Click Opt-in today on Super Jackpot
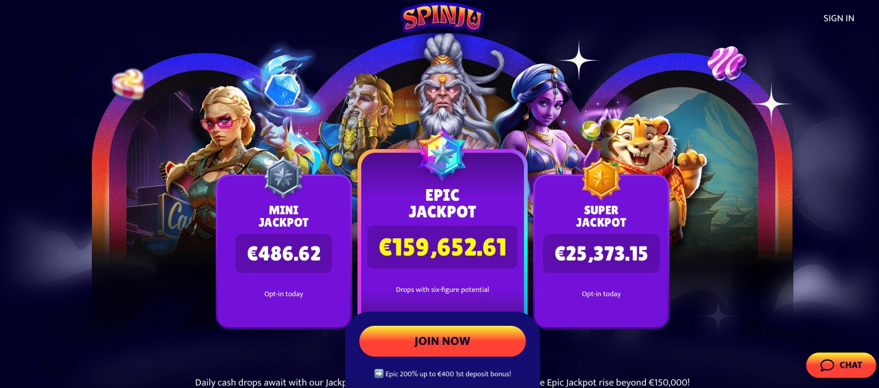 (x=601, y=294)
